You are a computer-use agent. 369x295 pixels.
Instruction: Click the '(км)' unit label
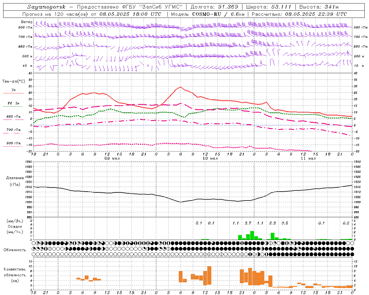[15, 281]
